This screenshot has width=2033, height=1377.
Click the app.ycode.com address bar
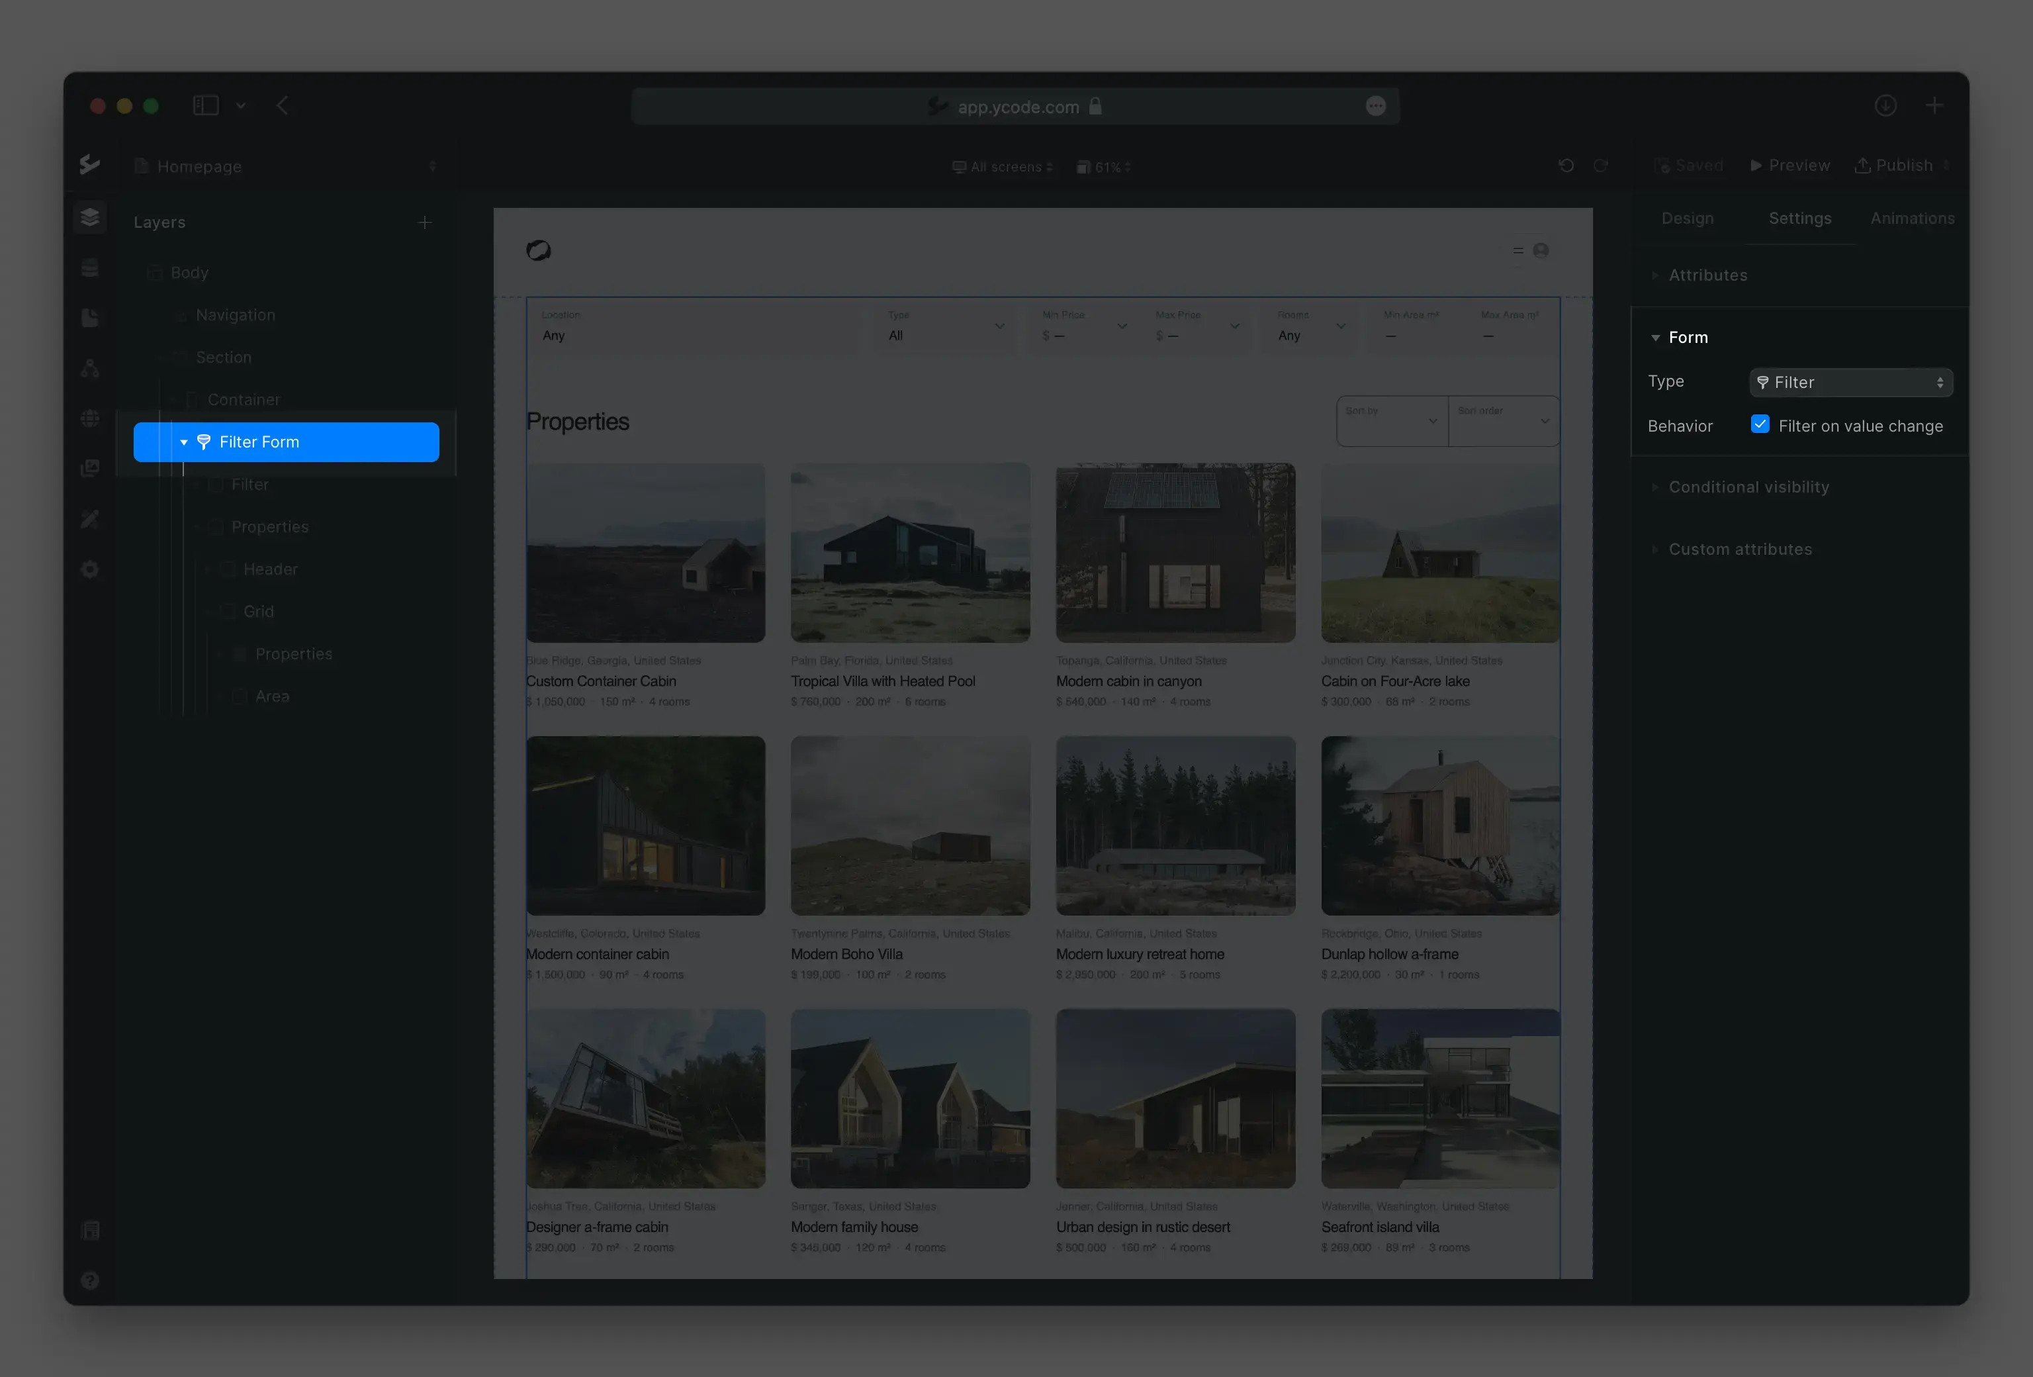[x=1015, y=107]
